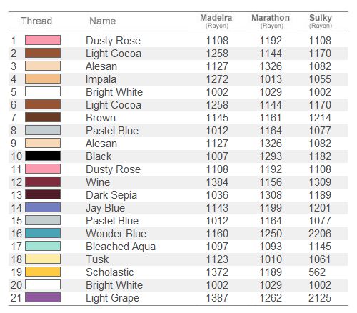Screen dimensions: 357x313
Task: Select Madeira code 1372 for Scholastic
Action: (217, 272)
